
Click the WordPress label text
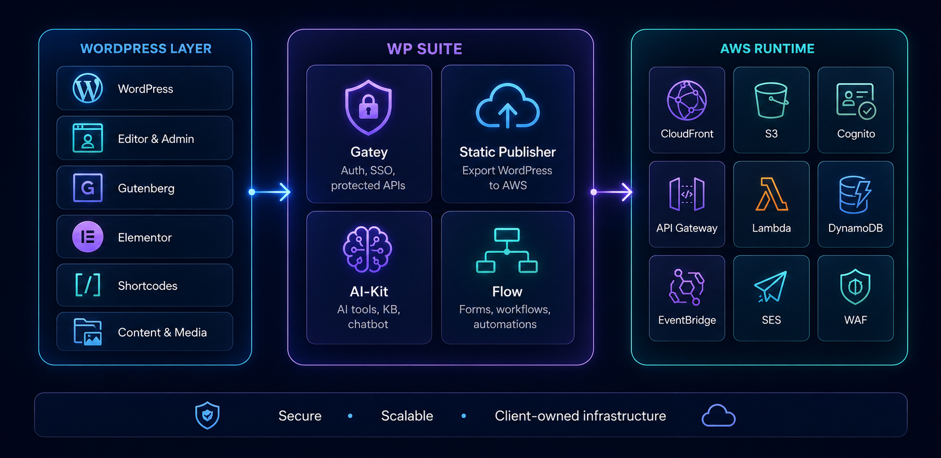click(x=145, y=89)
